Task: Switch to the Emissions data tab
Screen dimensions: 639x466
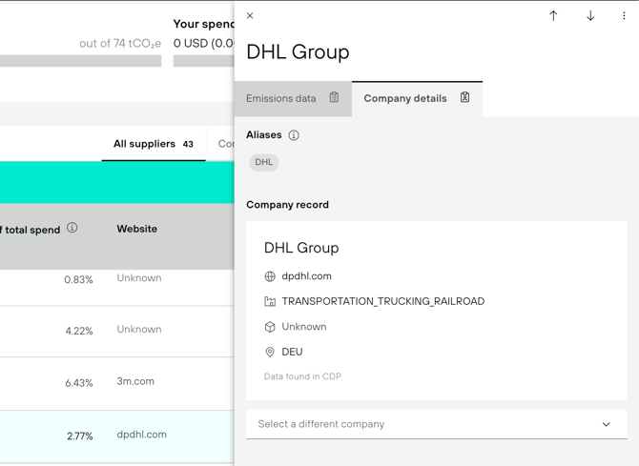Action: (293, 98)
